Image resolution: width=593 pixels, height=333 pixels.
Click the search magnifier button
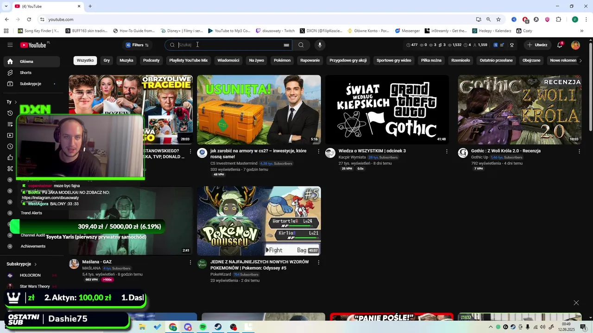301,45
